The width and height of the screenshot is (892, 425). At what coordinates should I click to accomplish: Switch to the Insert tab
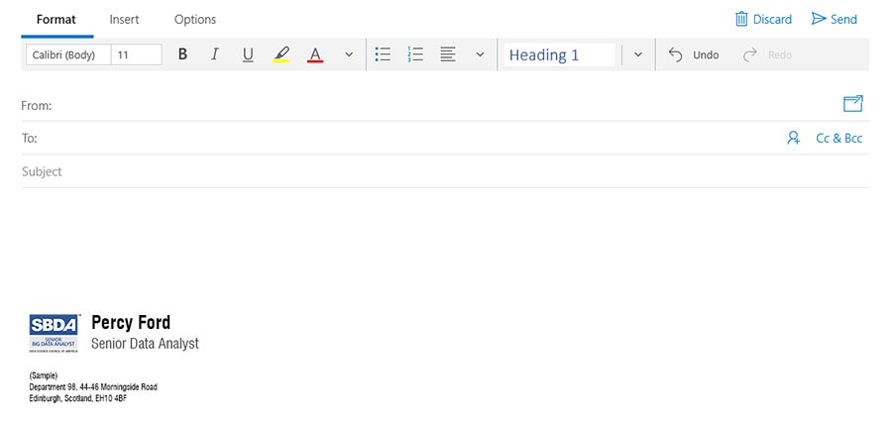[x=124, y=19]
